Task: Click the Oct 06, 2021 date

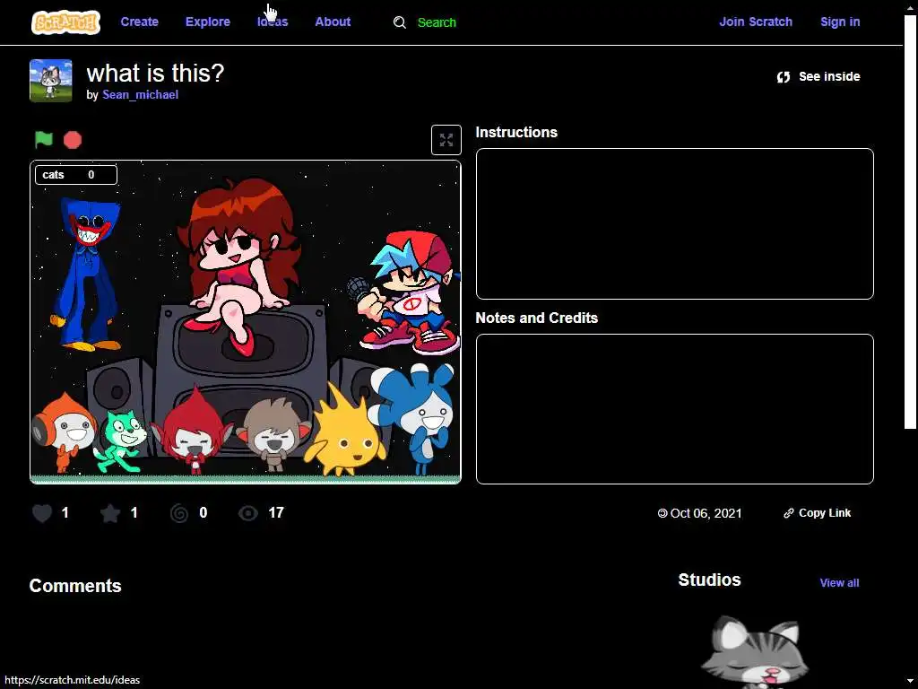Action: [706, 513]
